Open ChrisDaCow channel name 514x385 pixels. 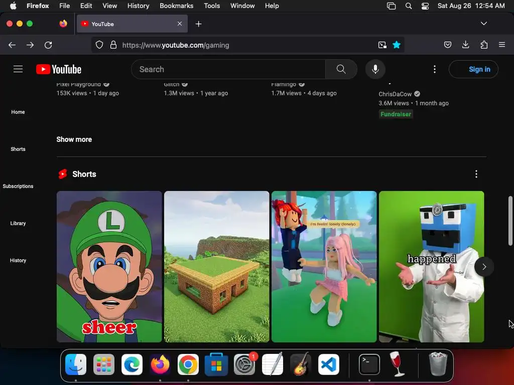coord(395,94)
